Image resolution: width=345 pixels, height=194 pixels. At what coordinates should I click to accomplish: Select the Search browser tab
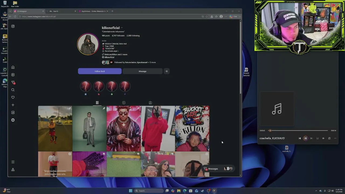[x=61, y=11]
